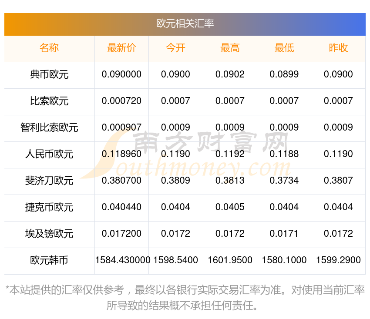Select the 比索欧元 row name
The width and height of the screenshot is (370, 319).
coord(49,101)
